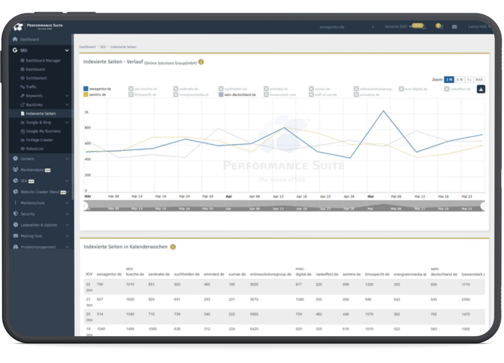Open the Sprache (DE) language dropdown

398,27
